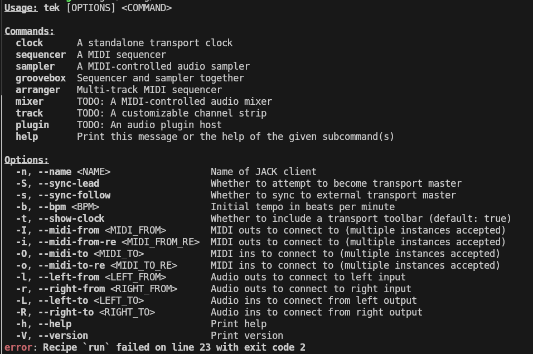Click the '--sync-follow' option text
The width and height of the screenshot is (533, 354).
coord(74,195)
